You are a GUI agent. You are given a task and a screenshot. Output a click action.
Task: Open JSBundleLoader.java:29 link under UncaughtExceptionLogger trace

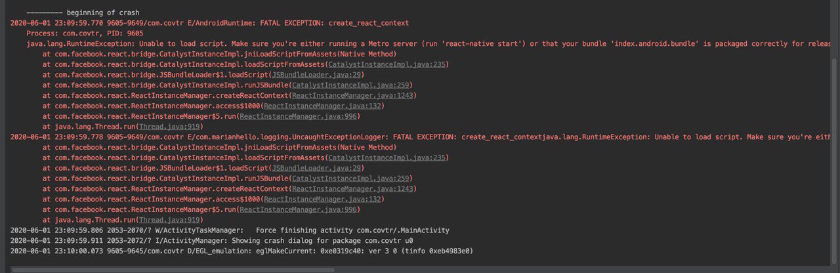[317, 168]
